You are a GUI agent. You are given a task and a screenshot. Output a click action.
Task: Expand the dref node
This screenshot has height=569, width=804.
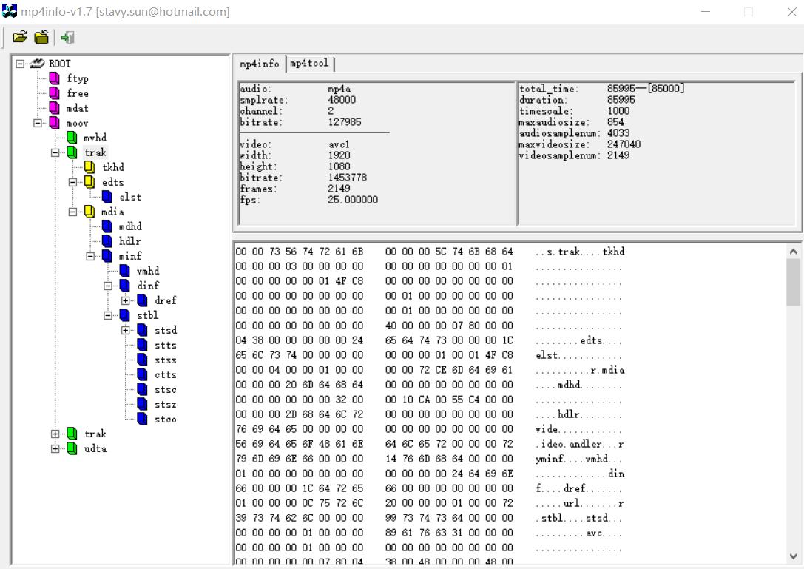click(x=126, y=300)
